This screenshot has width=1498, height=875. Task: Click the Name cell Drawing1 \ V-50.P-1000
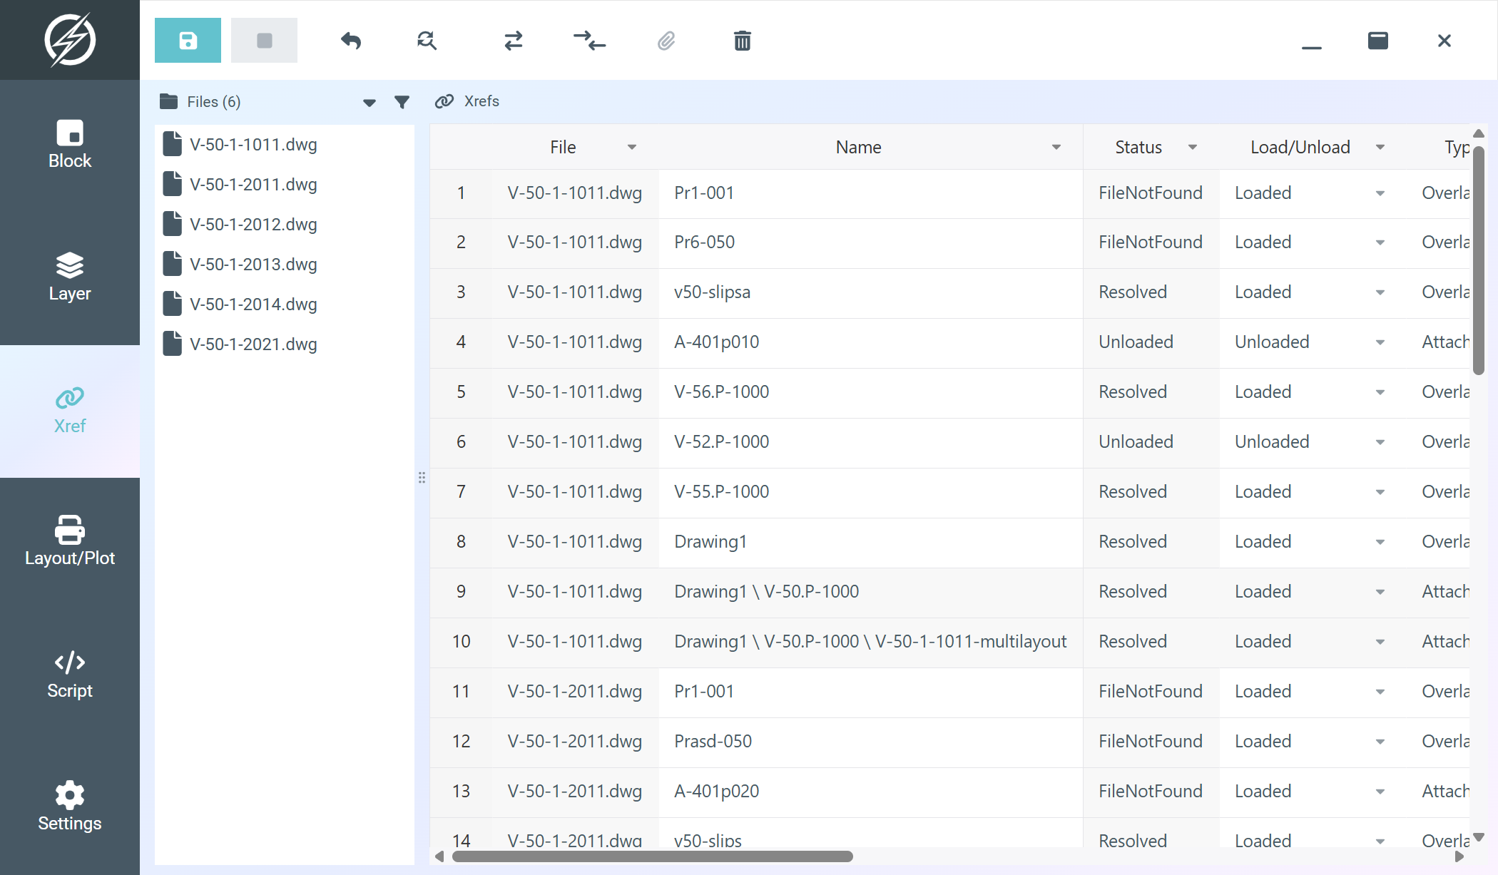tap(870, 592)
